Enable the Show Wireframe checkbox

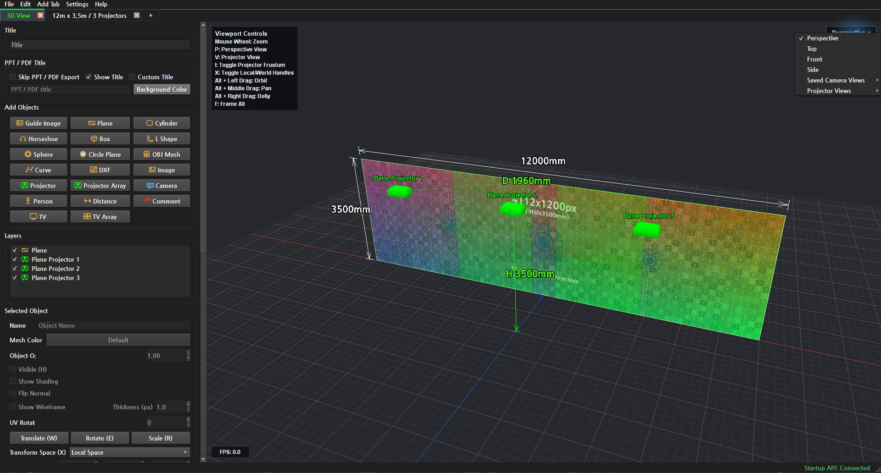click(x=13, y=407)
